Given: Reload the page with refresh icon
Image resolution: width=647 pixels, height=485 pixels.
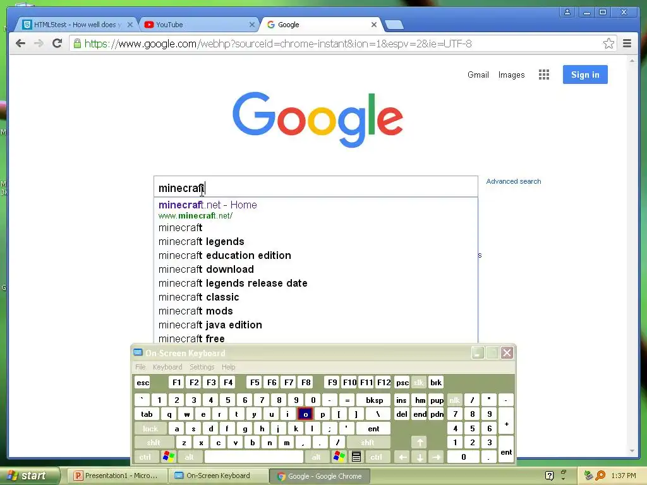Looking at the screenshot, I should (57, 44).
